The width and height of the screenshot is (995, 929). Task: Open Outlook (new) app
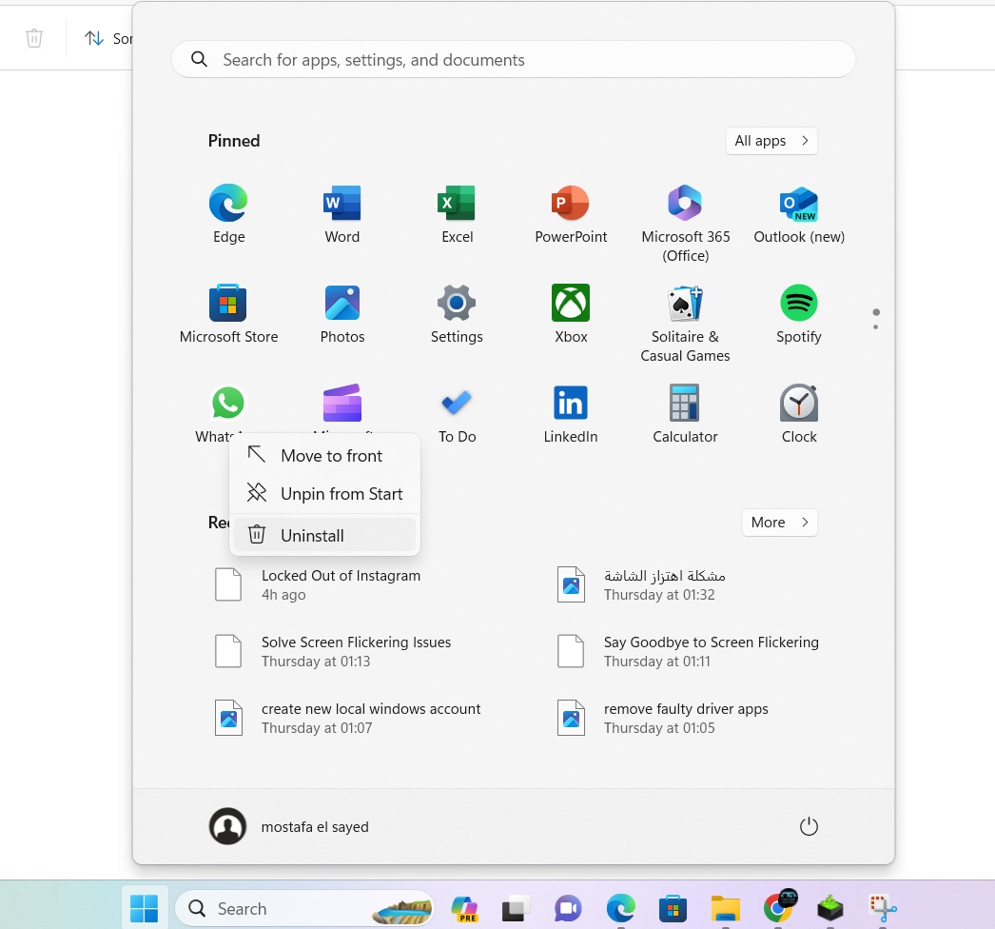click(x=799, y=214)
